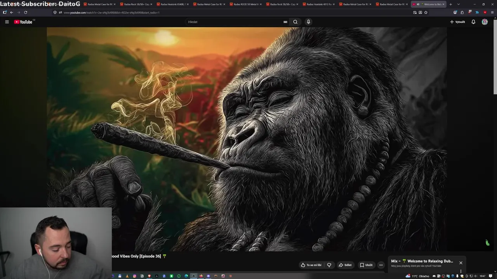
Task: Switch to the Radxa Heatsink 4012 tab
Action: [318, 4]
